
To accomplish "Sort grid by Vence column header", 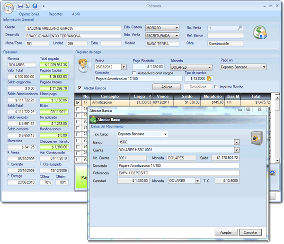I will click(x=163, y=97).
